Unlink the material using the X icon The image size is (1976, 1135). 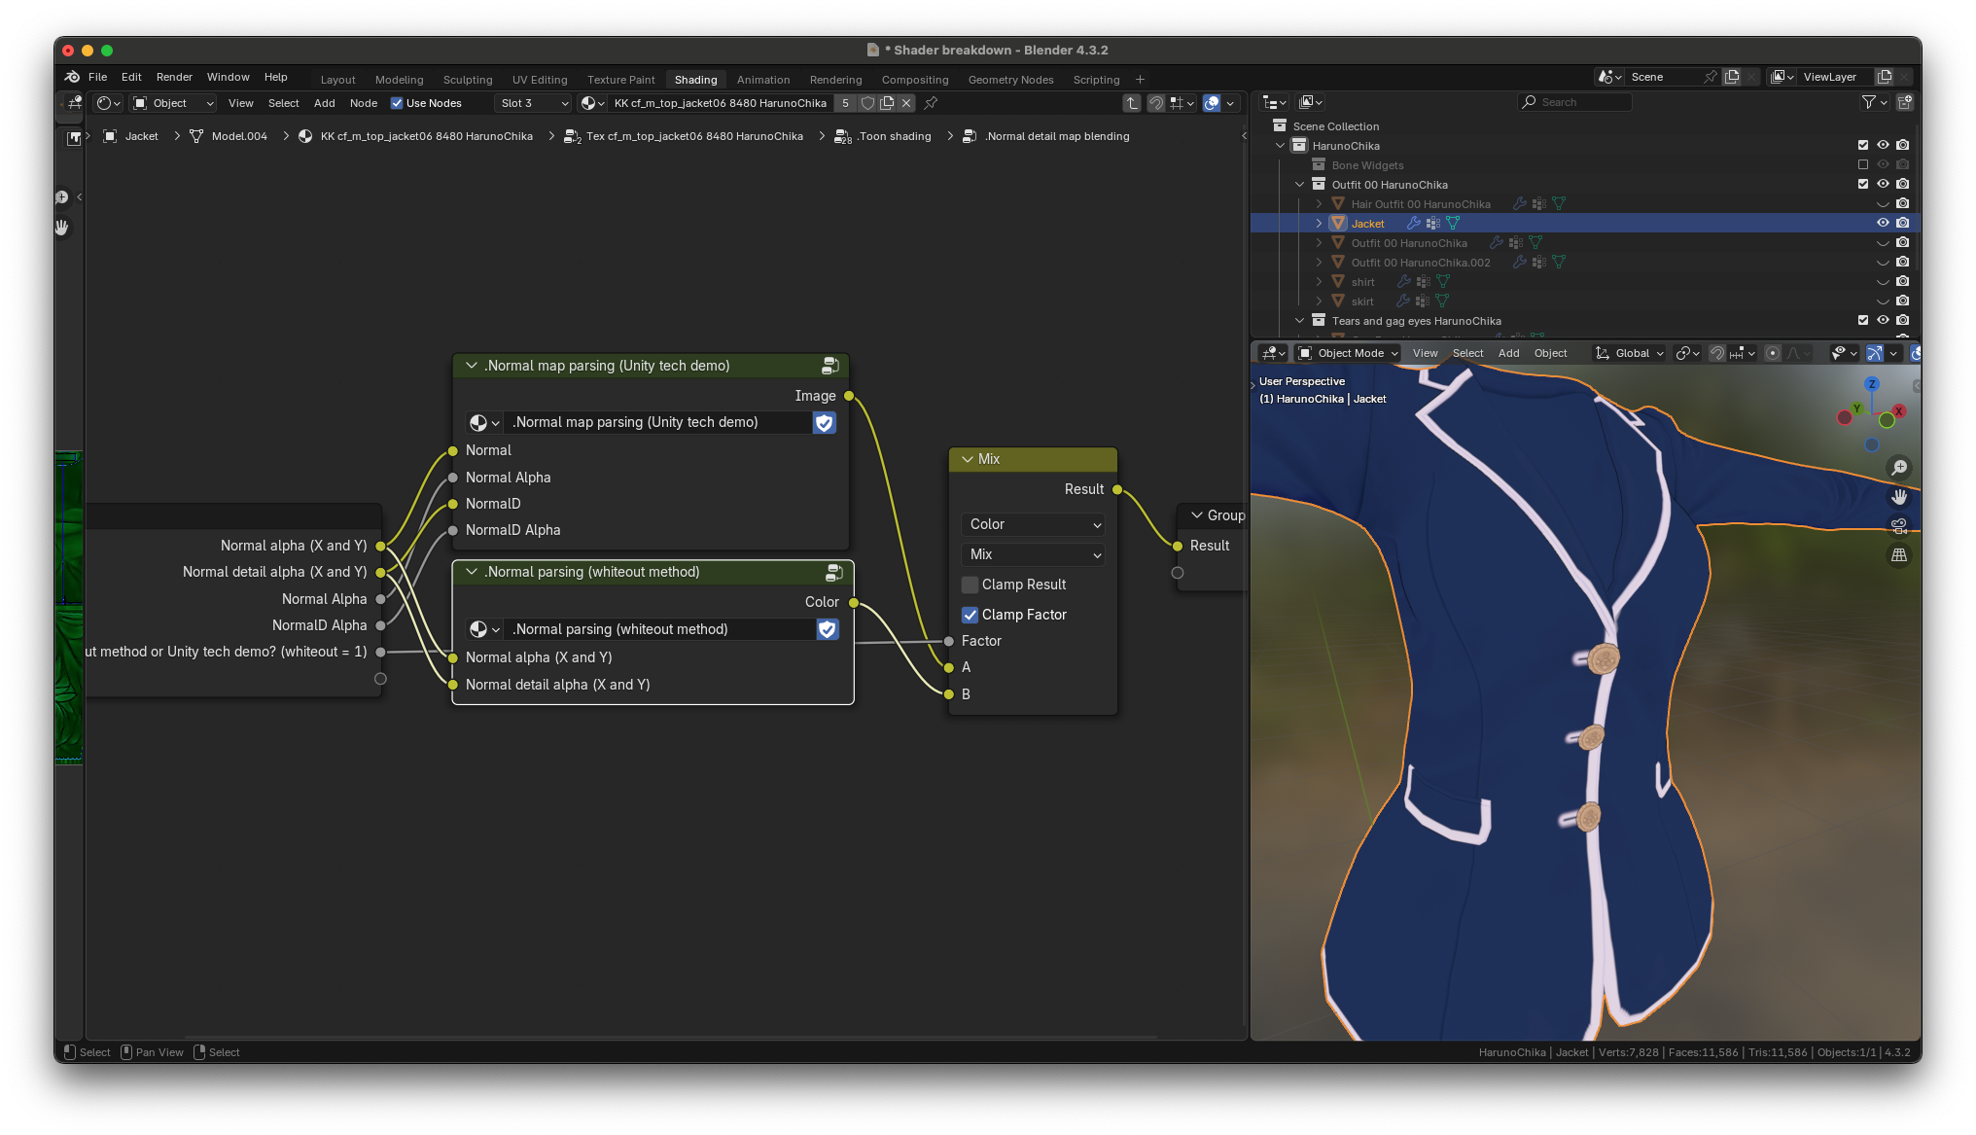point(906,103)
